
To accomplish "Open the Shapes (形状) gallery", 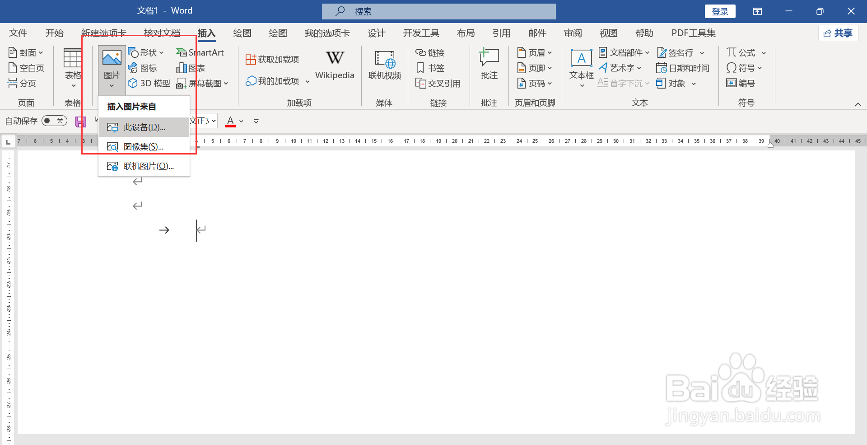I will coord(145,53).
